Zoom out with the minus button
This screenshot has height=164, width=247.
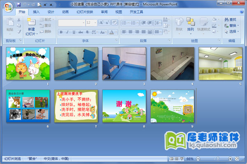198,159
